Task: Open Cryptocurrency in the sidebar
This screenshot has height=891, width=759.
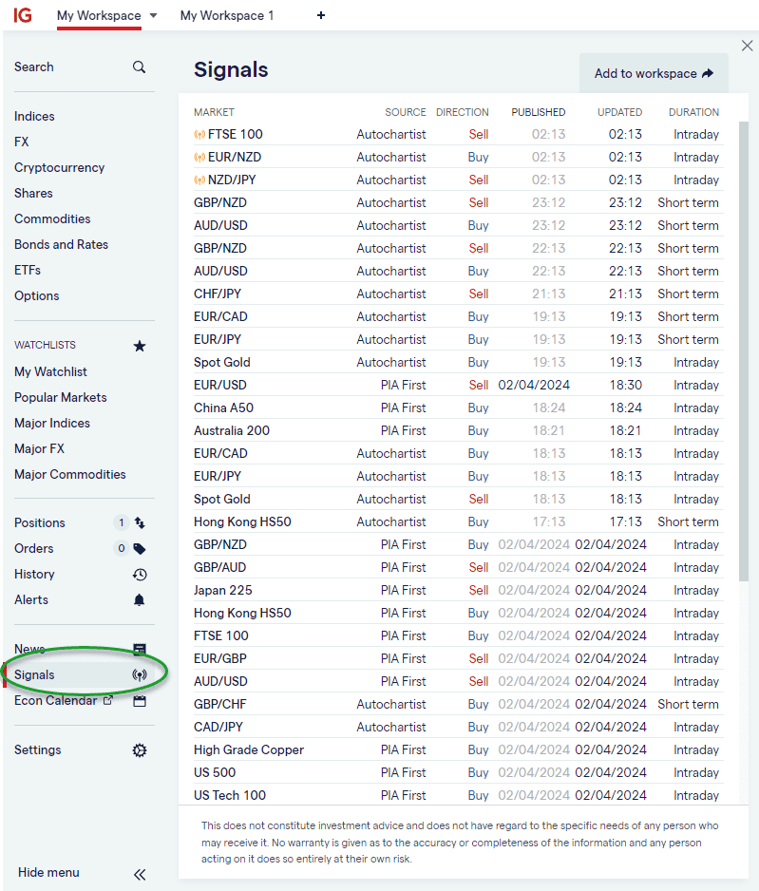Action: [x=60, y=167]
